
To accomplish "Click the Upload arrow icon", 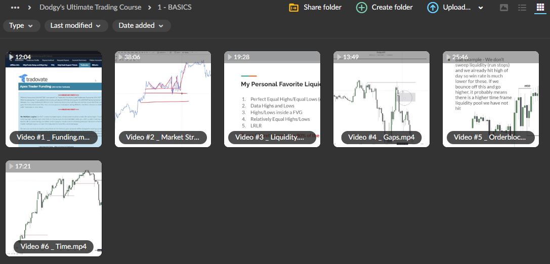I will (433, 8).
